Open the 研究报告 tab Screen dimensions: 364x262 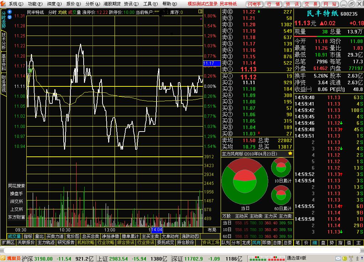[66, 242]
